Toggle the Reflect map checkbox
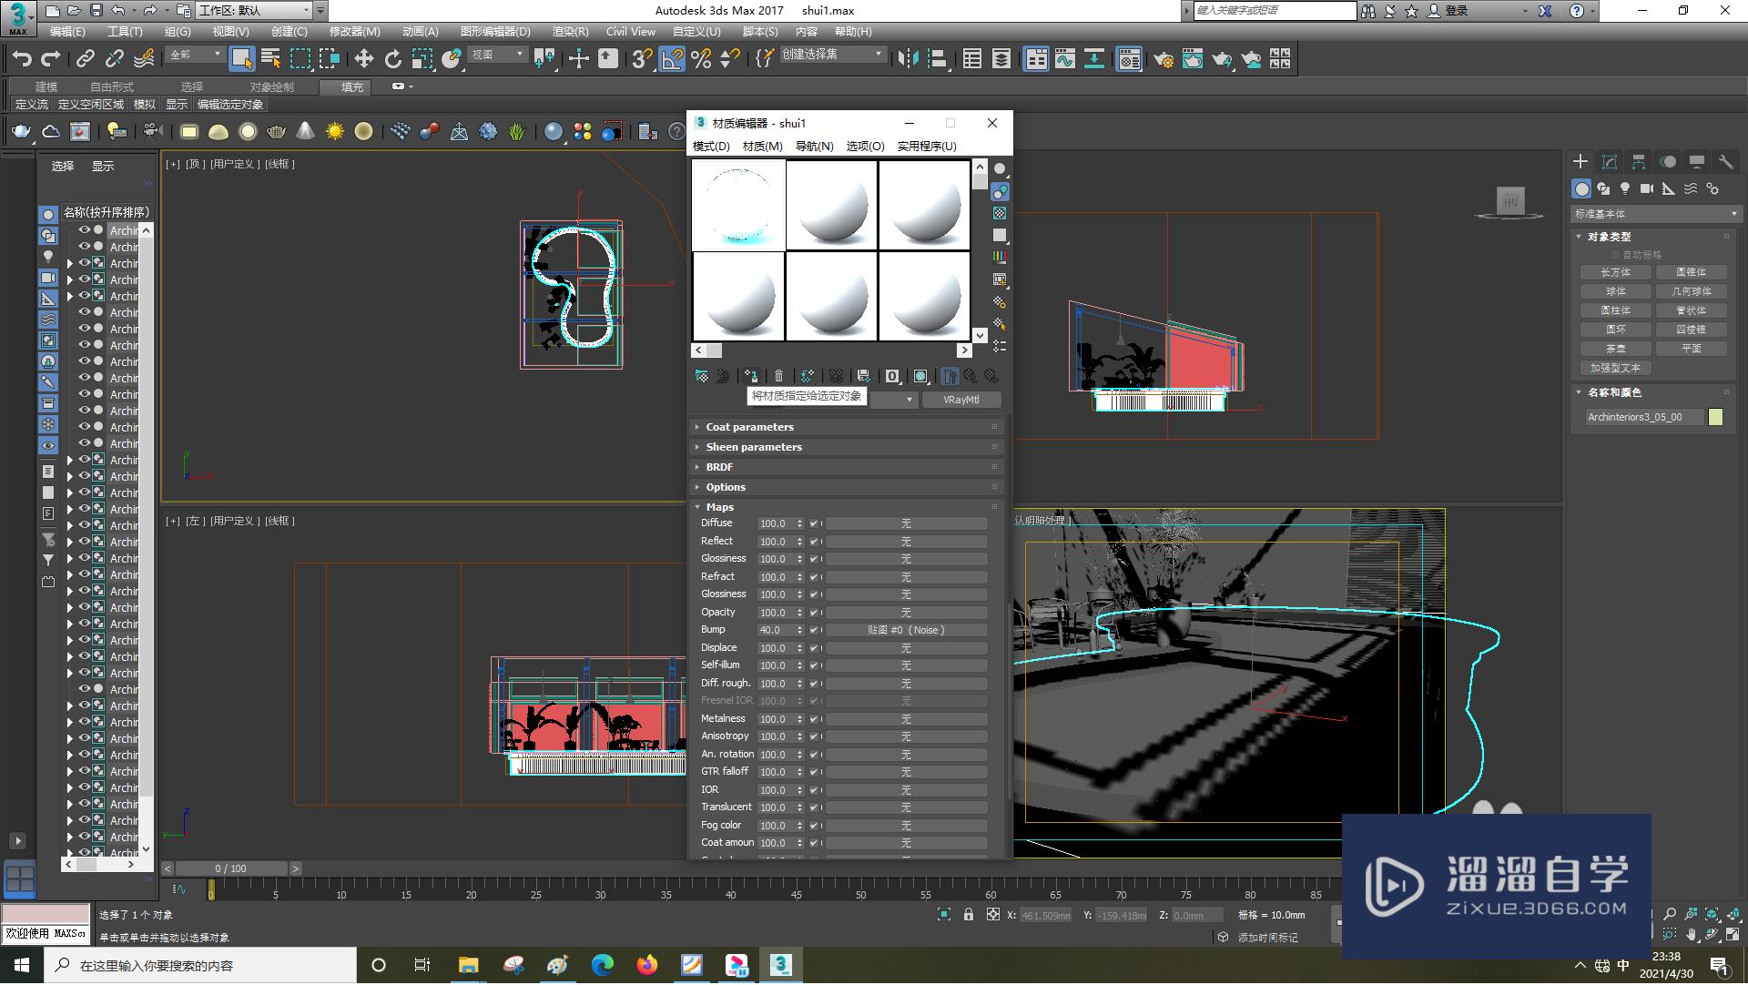 (814, 542)
